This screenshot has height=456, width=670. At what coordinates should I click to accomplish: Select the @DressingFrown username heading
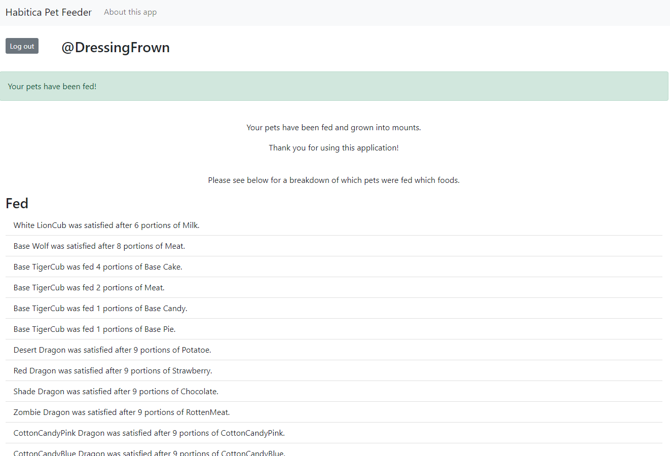(116, 47)
